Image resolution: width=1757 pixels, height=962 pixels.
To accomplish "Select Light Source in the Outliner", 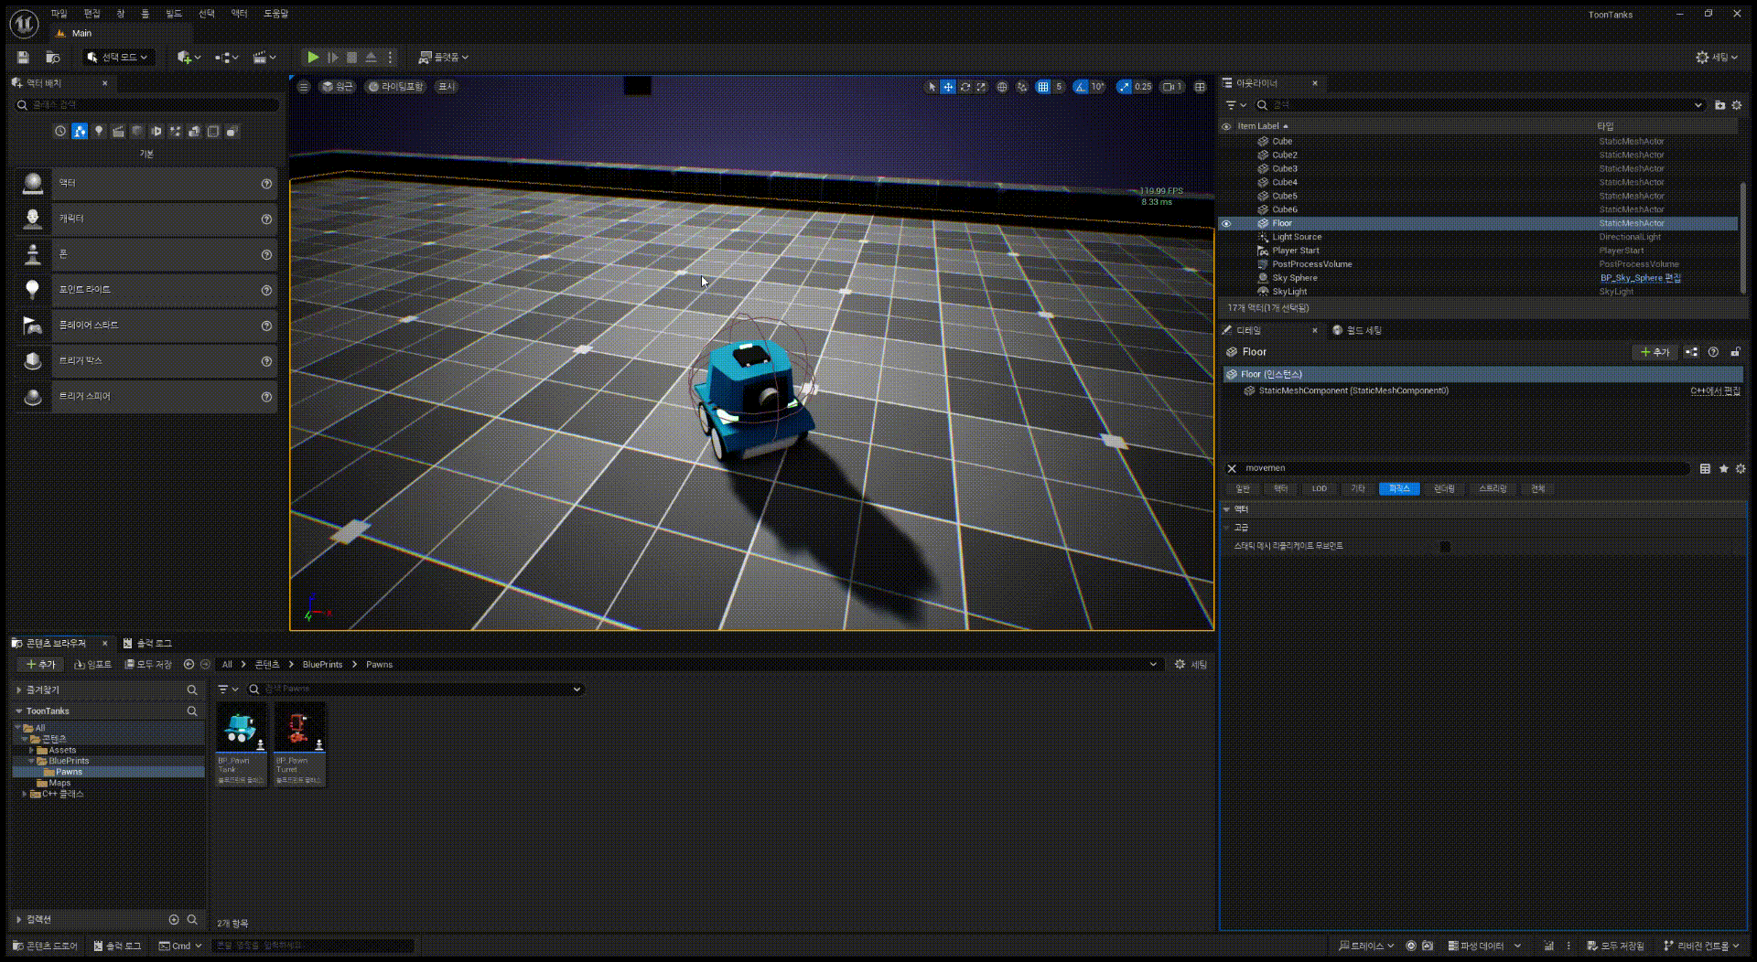I will 1297,237.
